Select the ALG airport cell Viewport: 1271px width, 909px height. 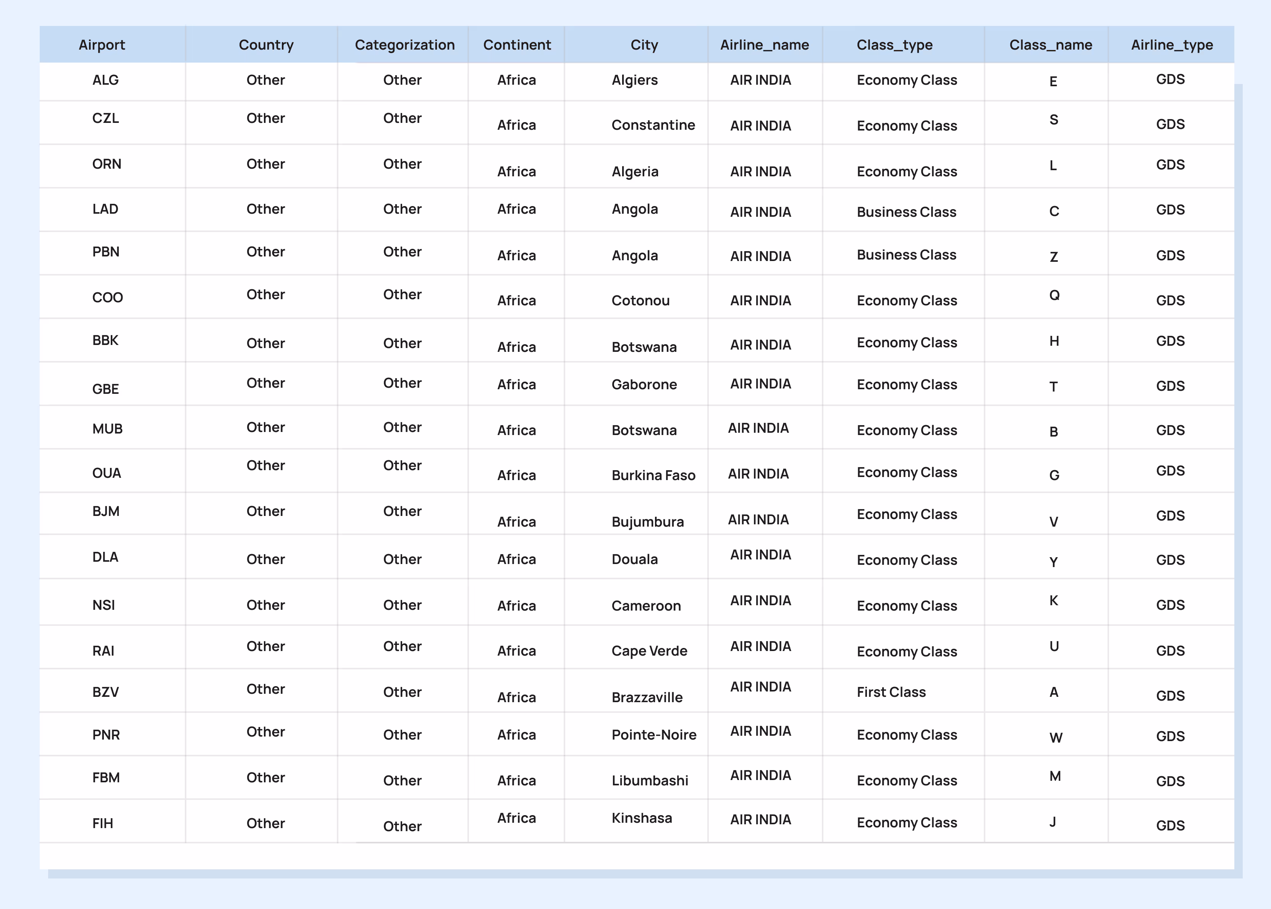pos(105,80)
